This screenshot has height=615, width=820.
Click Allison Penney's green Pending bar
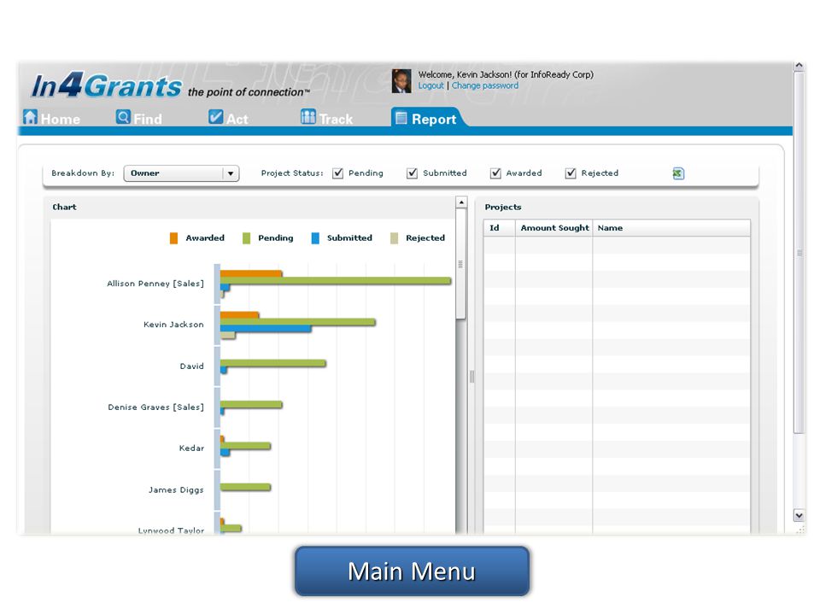[335, 281]
